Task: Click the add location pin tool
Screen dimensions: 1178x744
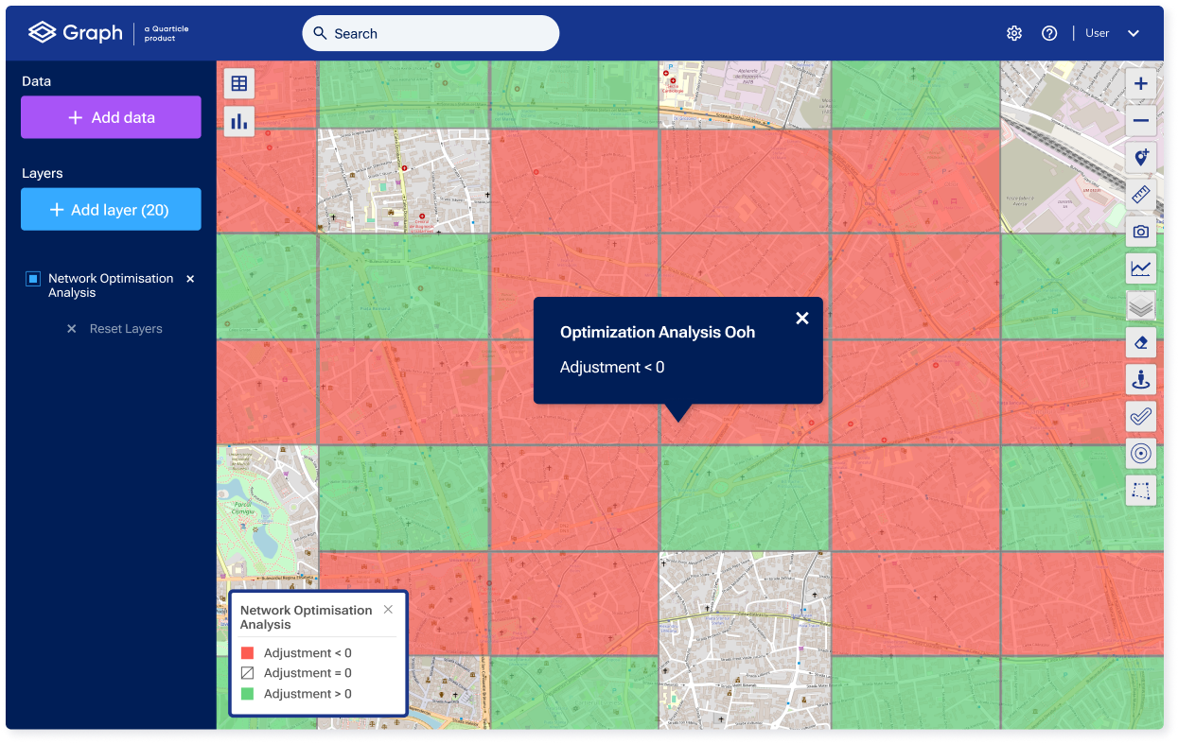Action: tap(1140, 157)
